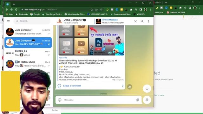Expand comments with the chevron arrow
Image resolution: width=203 pixels, height=114 pixels.
[x=123, y=86]
